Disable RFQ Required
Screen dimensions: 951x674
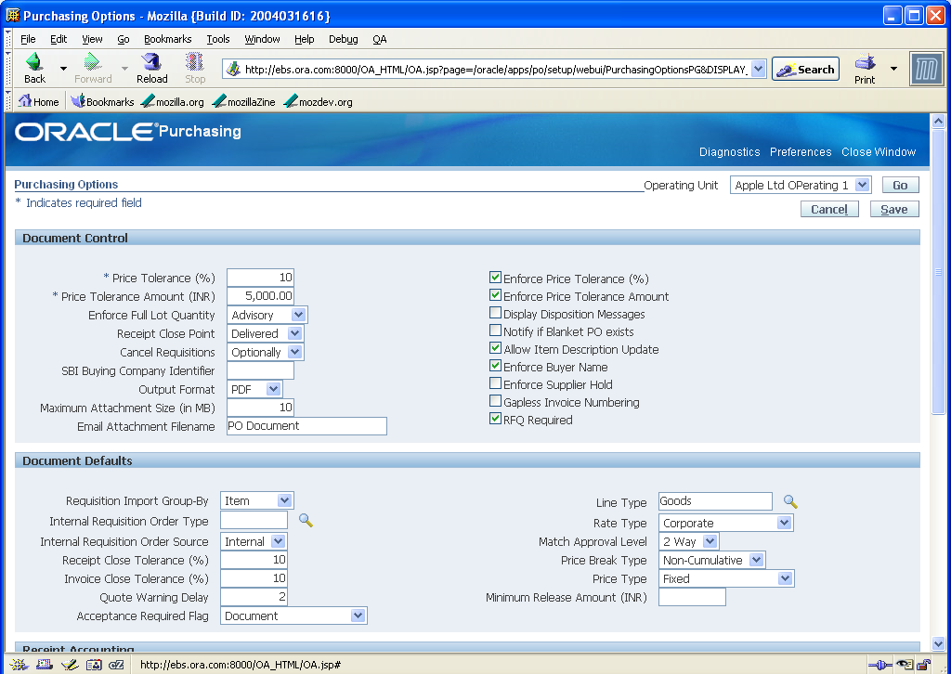pyautogui.click(x=495, y=419)
